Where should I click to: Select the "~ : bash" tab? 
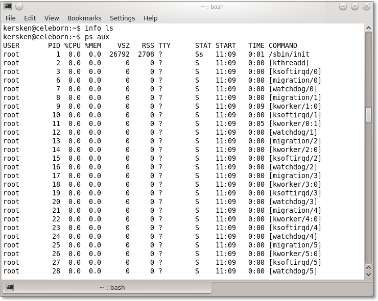[x=112, y=287]
